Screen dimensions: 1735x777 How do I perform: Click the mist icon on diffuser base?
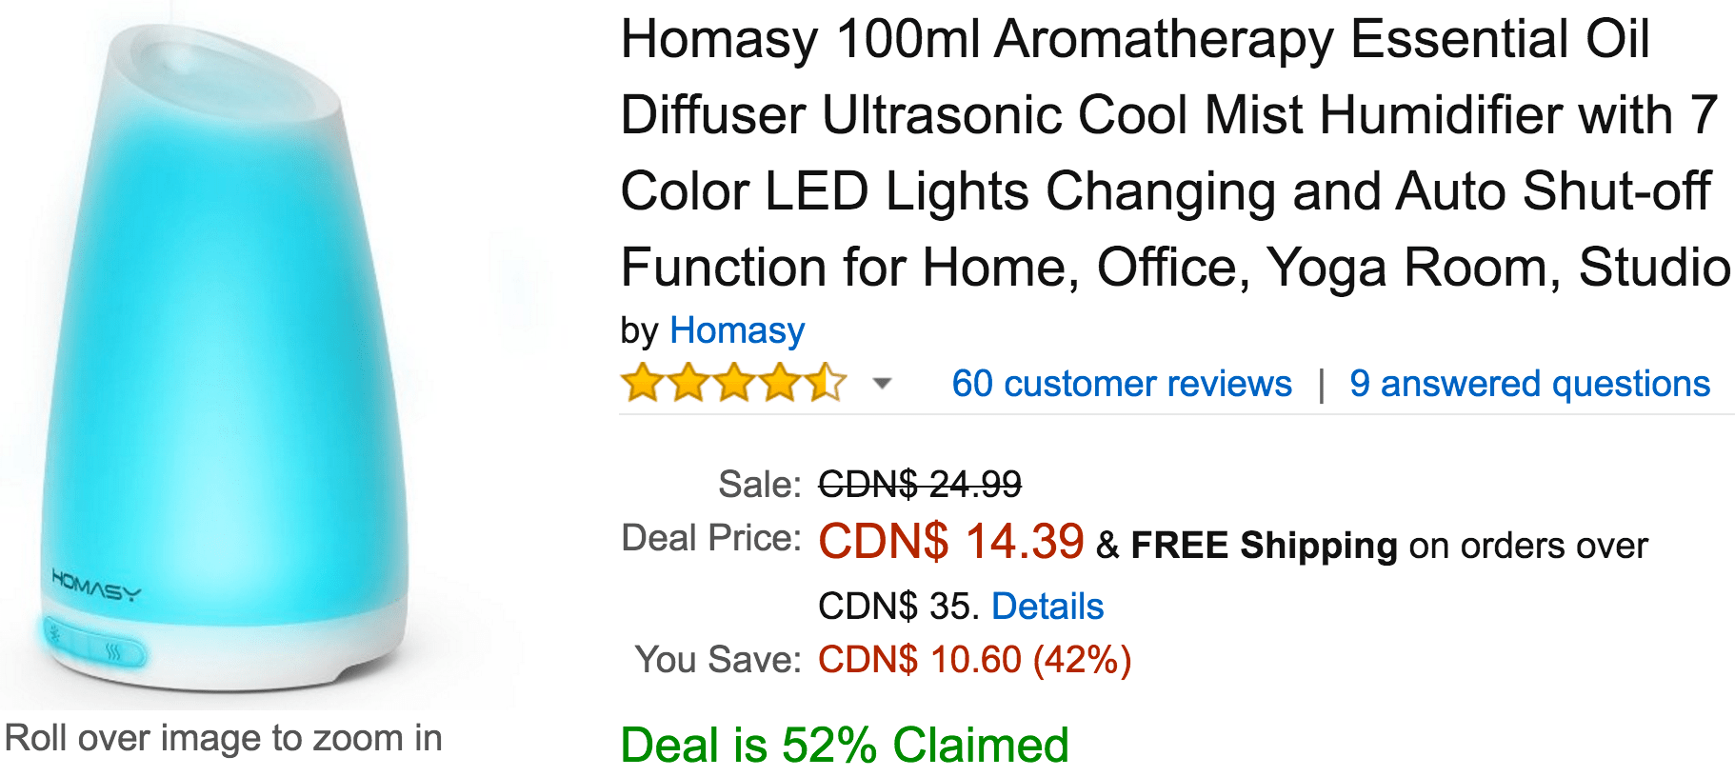113,653
